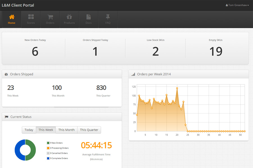Open the Docs file icon
The image size is (253, 168).
coord(89,17)
